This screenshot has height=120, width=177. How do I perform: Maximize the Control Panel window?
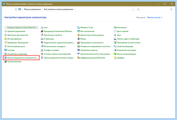click(x=165, y=4)
